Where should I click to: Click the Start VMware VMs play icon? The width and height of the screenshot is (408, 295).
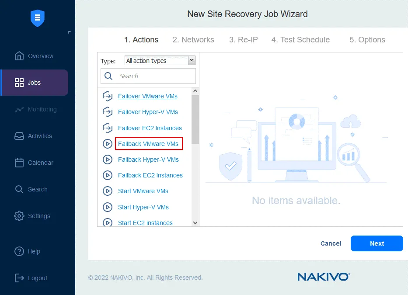(108, 191)
